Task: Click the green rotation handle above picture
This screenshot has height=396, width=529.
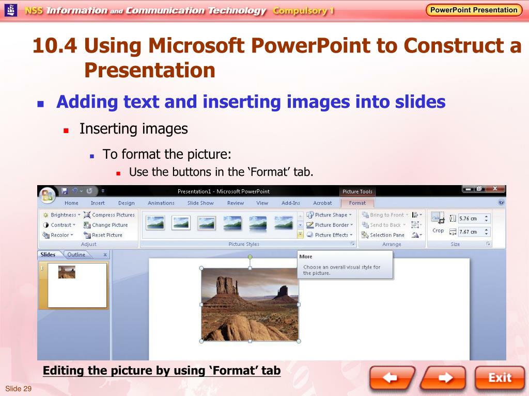Action: (250, 257)
